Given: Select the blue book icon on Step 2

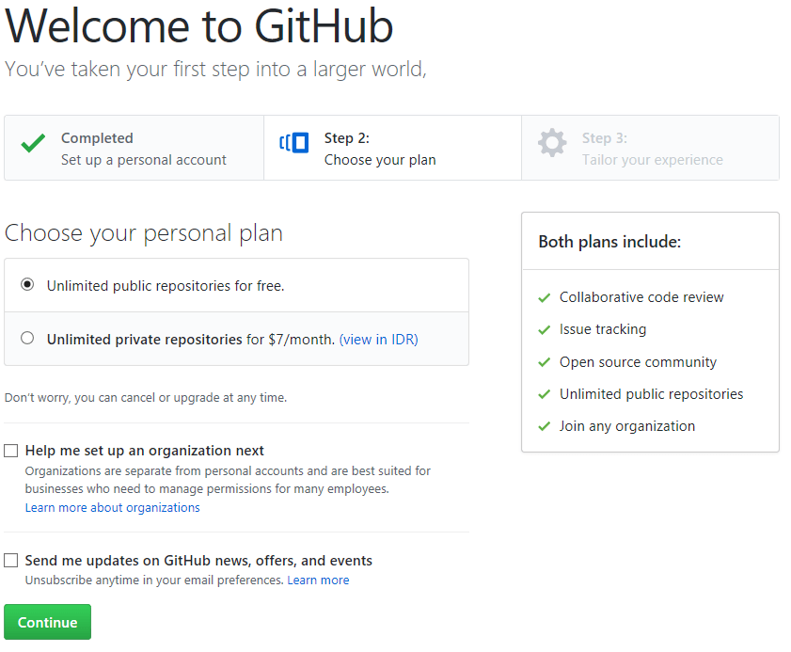Looking at the screenshot, I should 293,143.
